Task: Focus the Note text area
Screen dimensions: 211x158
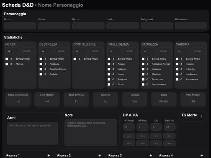Action: (91, 133)
